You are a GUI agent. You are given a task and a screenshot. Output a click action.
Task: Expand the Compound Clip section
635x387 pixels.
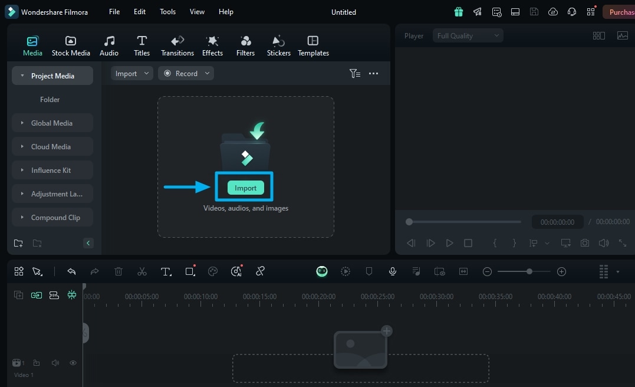[22, 217]
